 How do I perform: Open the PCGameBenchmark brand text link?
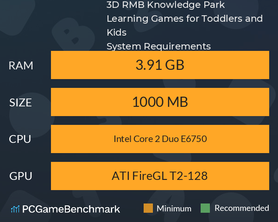point(71,209)
